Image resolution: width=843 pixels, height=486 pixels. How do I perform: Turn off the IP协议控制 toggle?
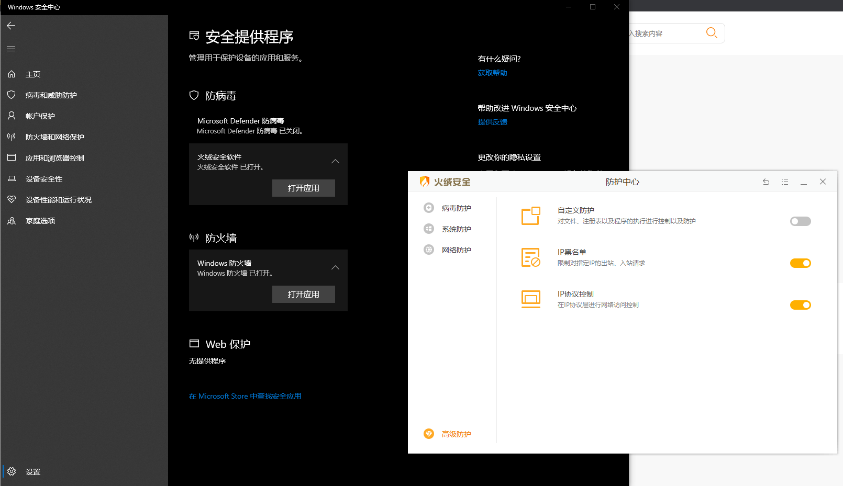(x=800, y=305)
